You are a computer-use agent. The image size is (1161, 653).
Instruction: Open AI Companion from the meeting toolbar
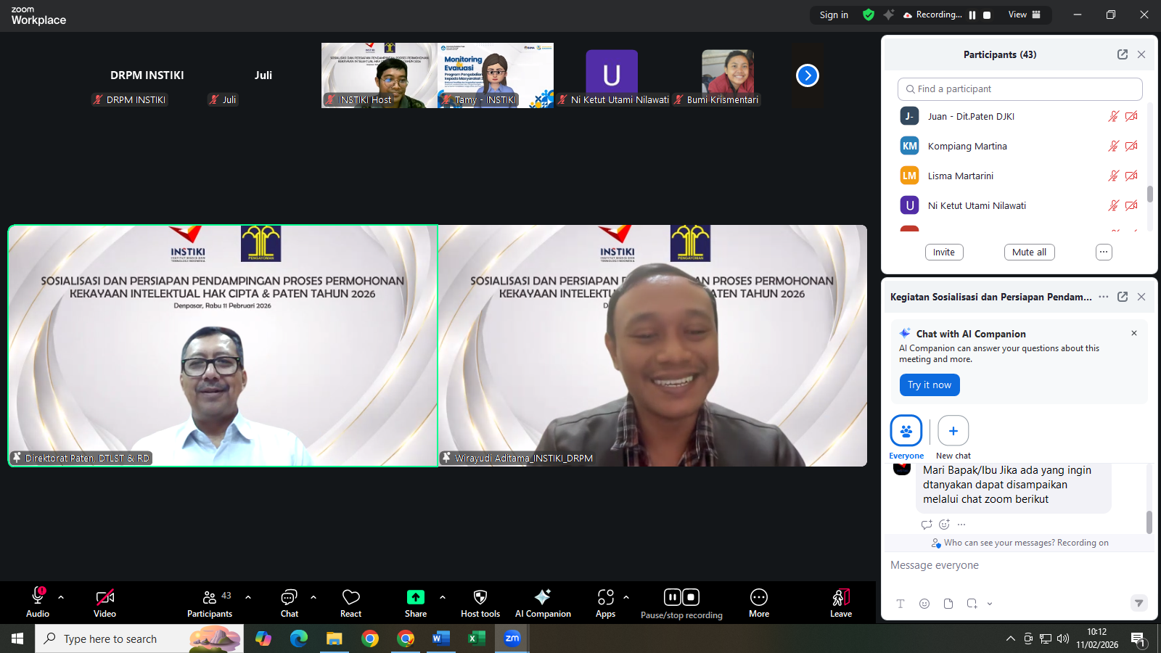click(x=543, y=597)
